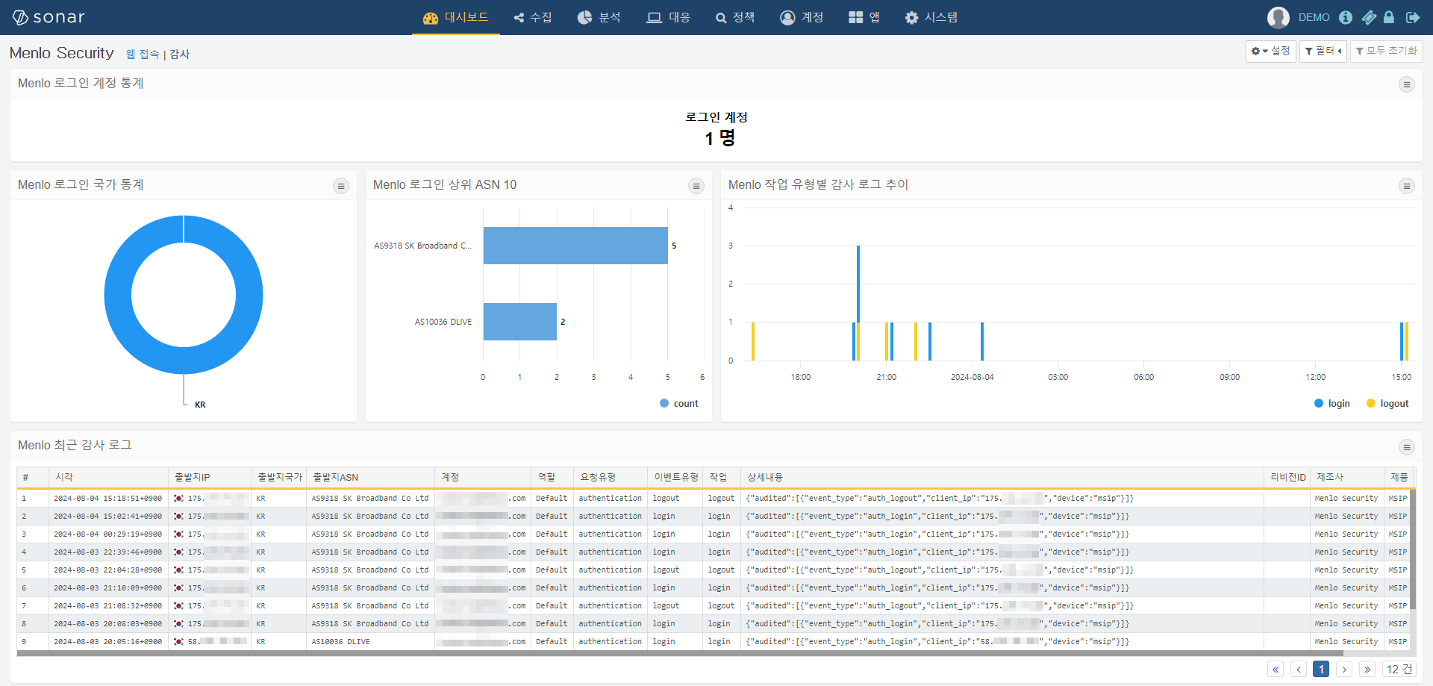
Task: Go to previous page of log table
Action: 1299,669
